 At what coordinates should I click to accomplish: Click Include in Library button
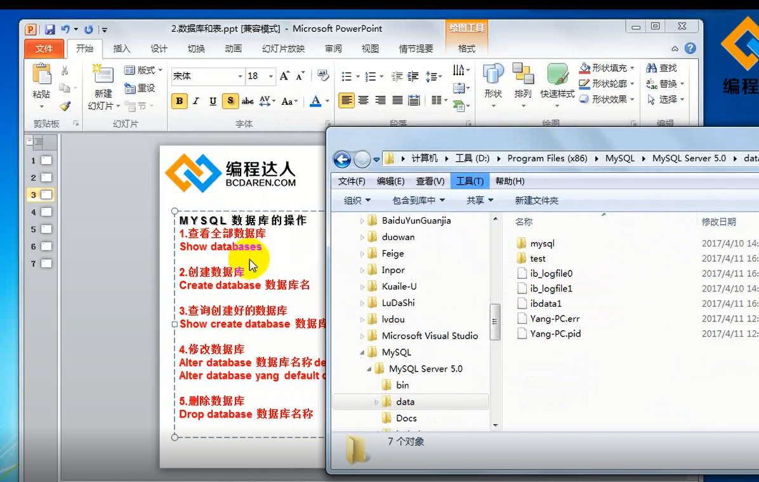[418, 201]
